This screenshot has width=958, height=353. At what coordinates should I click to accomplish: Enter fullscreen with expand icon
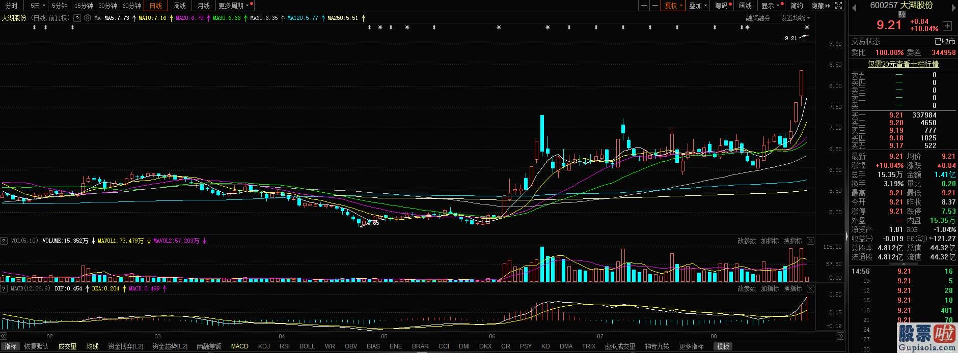[x=839, y=6]
